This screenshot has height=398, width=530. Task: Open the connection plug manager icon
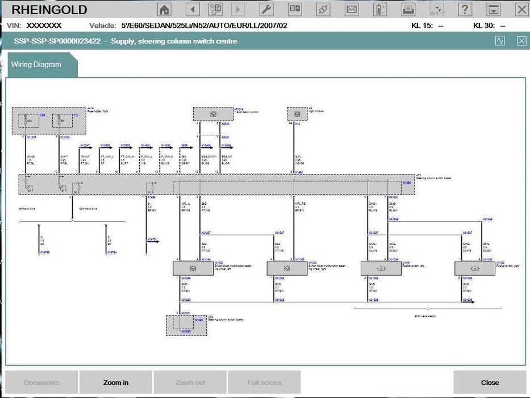click(323, 10)
